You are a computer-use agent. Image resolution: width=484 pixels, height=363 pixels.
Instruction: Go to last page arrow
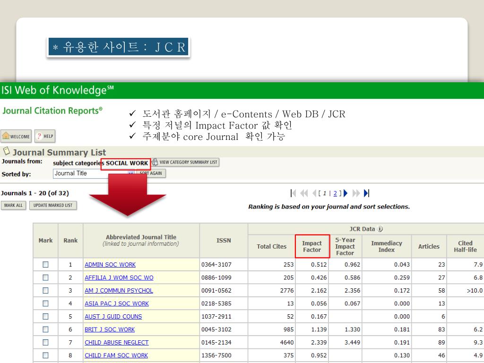[x=366, y=193]
